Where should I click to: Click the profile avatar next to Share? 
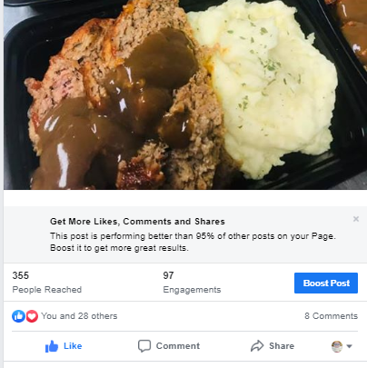[337, 346]
